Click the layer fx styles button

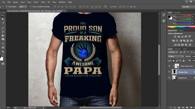click(x=175, y=108)
